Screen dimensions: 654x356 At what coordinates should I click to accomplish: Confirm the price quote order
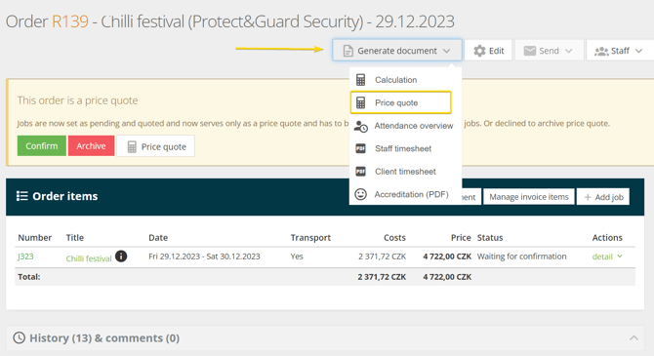pyautogui.click(x=42, y=146)
